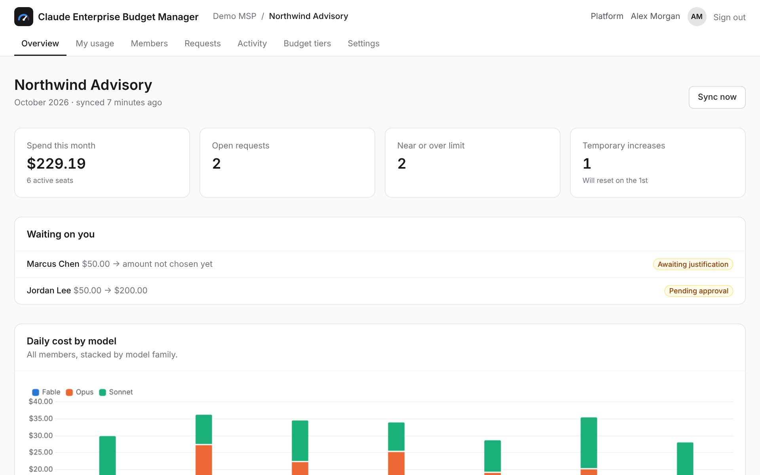Viewport: 760px width, 475px height.
Task: Click the Northwind Advisory breadcrumb
Action: tap(308, 16)
